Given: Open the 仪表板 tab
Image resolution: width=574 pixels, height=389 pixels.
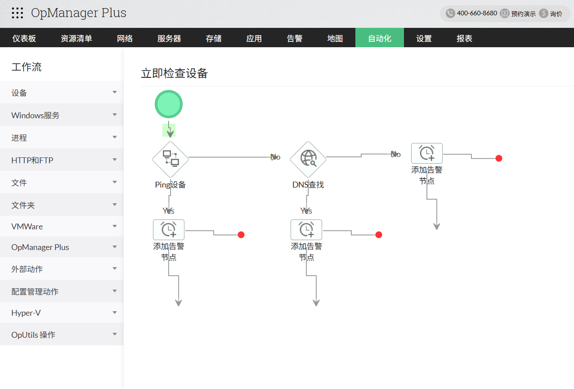Looking at the screenshot, I should point(24,38).
